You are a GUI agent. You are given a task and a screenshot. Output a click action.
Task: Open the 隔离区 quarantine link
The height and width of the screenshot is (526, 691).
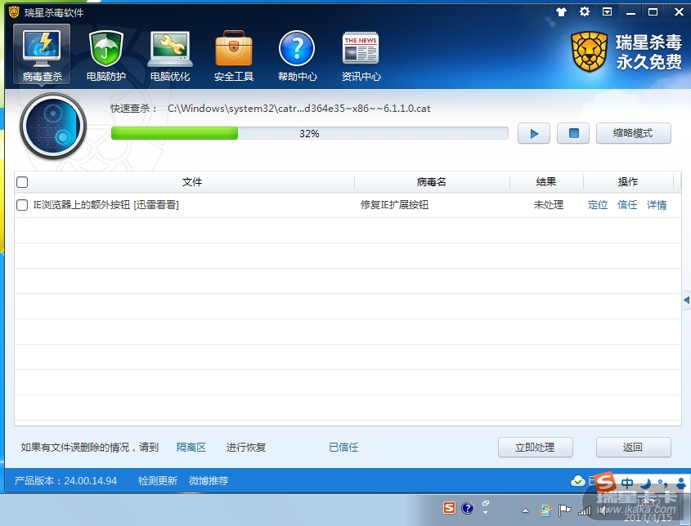pyautogui.click(x=191, y=448)
